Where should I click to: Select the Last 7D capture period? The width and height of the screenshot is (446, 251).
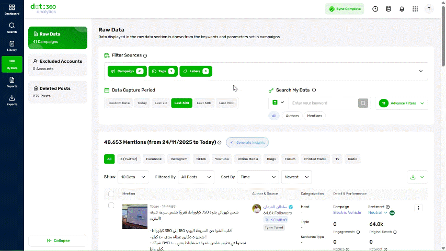tap(161, 103)
